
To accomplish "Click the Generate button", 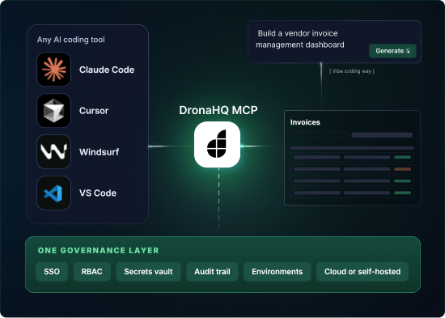I will tap(392, 51).
